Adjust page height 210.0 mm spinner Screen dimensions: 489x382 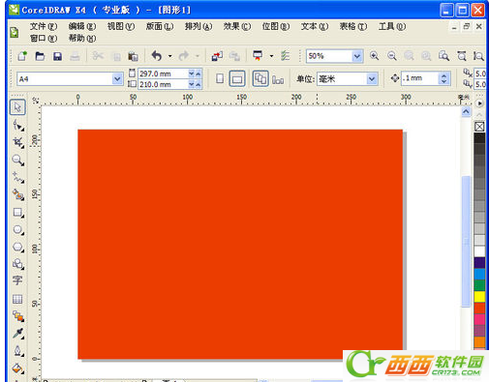click(195, 84)
